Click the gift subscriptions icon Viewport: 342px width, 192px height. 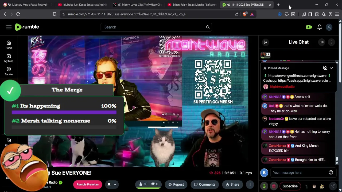pyautogui.click(x=274, y=186)
